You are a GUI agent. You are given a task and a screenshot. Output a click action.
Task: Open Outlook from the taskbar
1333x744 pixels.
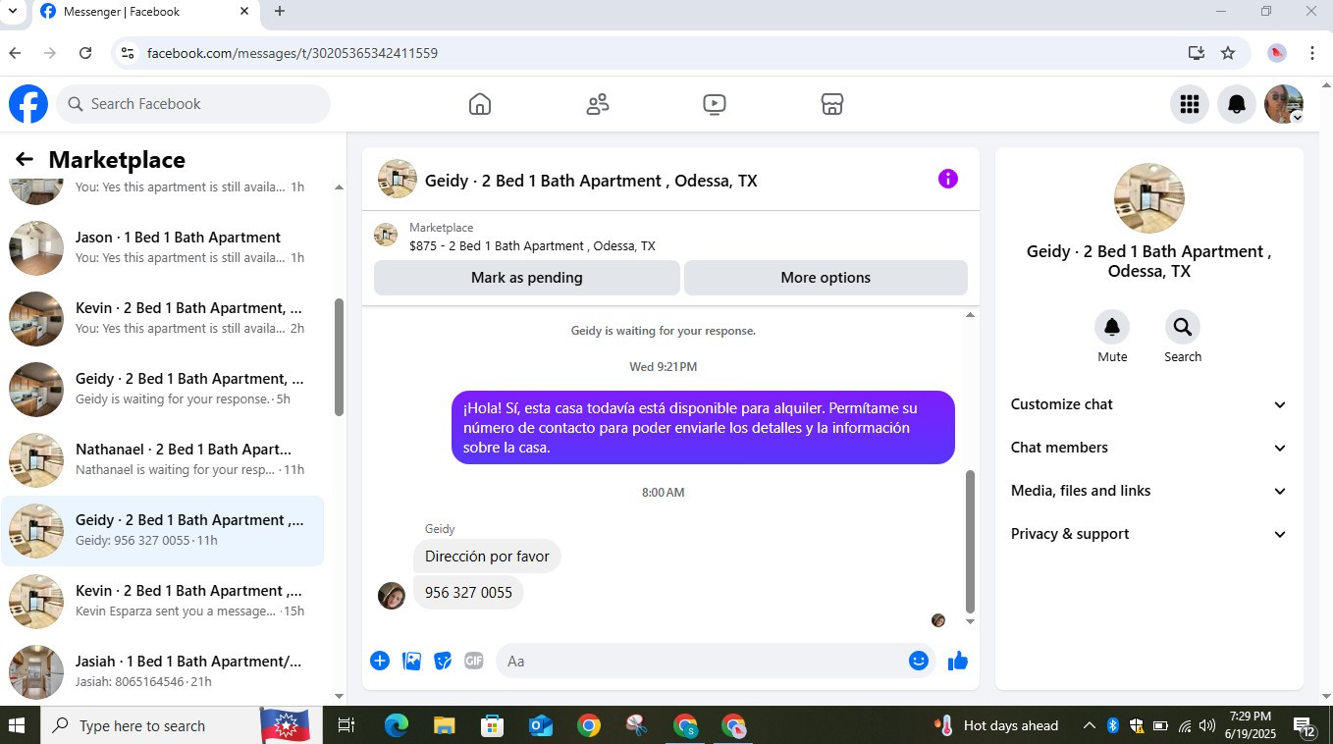[x=540, y=725]
